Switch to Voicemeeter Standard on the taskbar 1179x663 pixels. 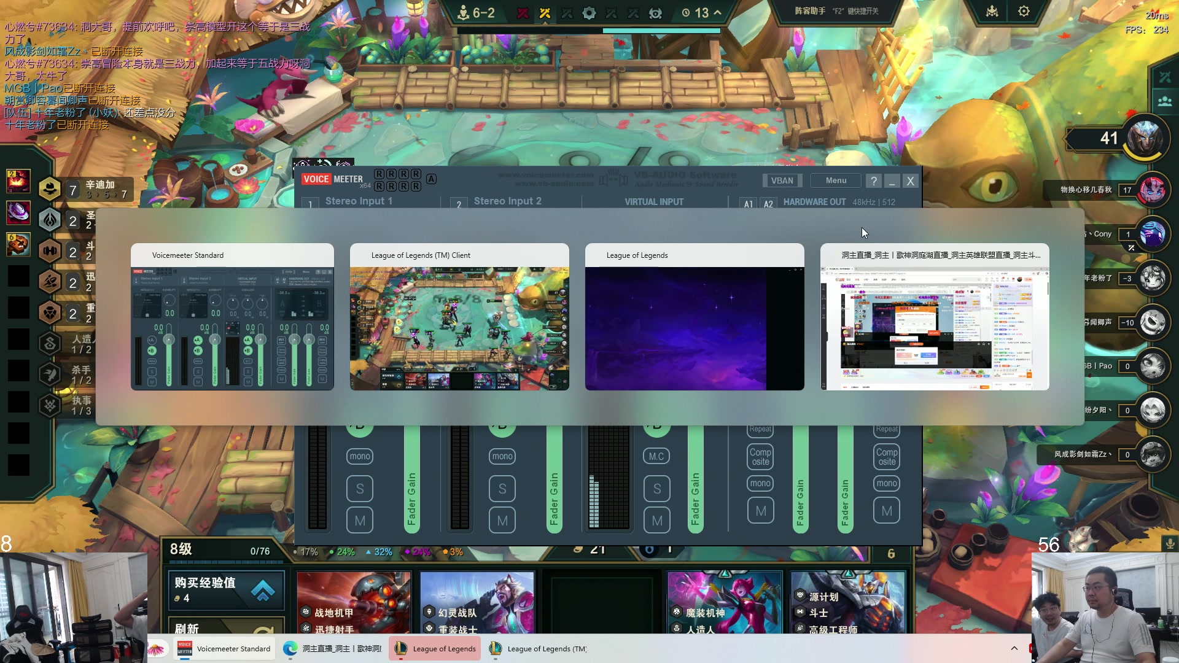tap(224, 648)
